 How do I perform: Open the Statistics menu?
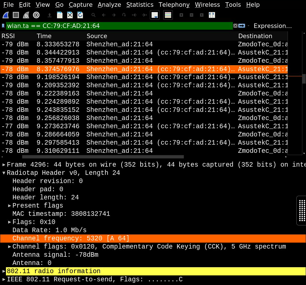pyautogui.click(x=140, y=5)
